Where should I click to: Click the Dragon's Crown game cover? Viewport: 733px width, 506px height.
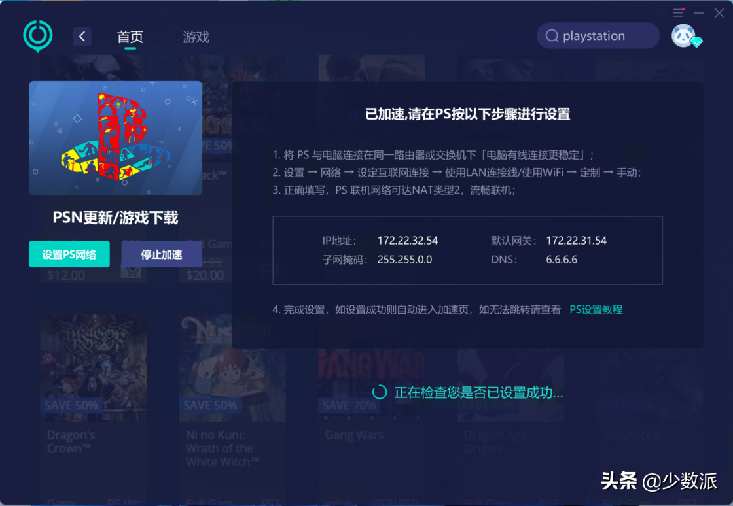pos(93,369)
